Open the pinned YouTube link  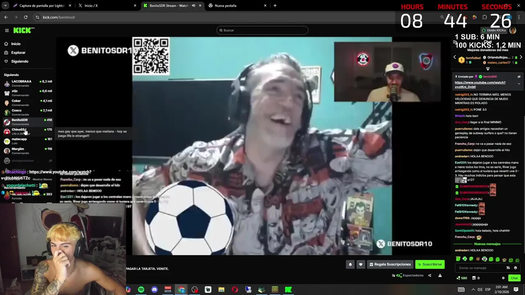[x=480, y=85]
